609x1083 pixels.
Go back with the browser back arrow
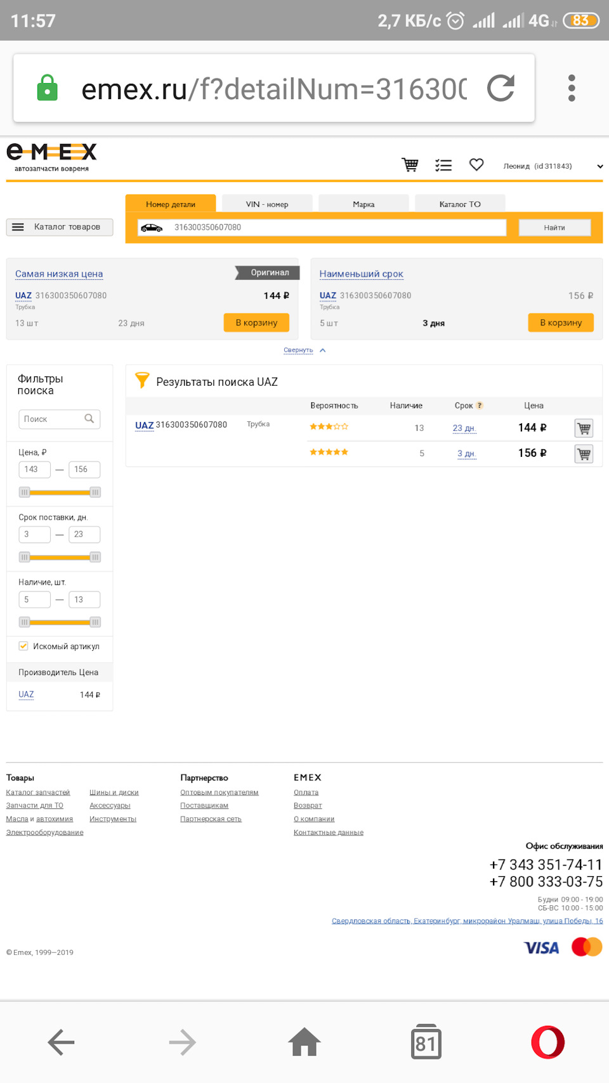(61, 1042)
